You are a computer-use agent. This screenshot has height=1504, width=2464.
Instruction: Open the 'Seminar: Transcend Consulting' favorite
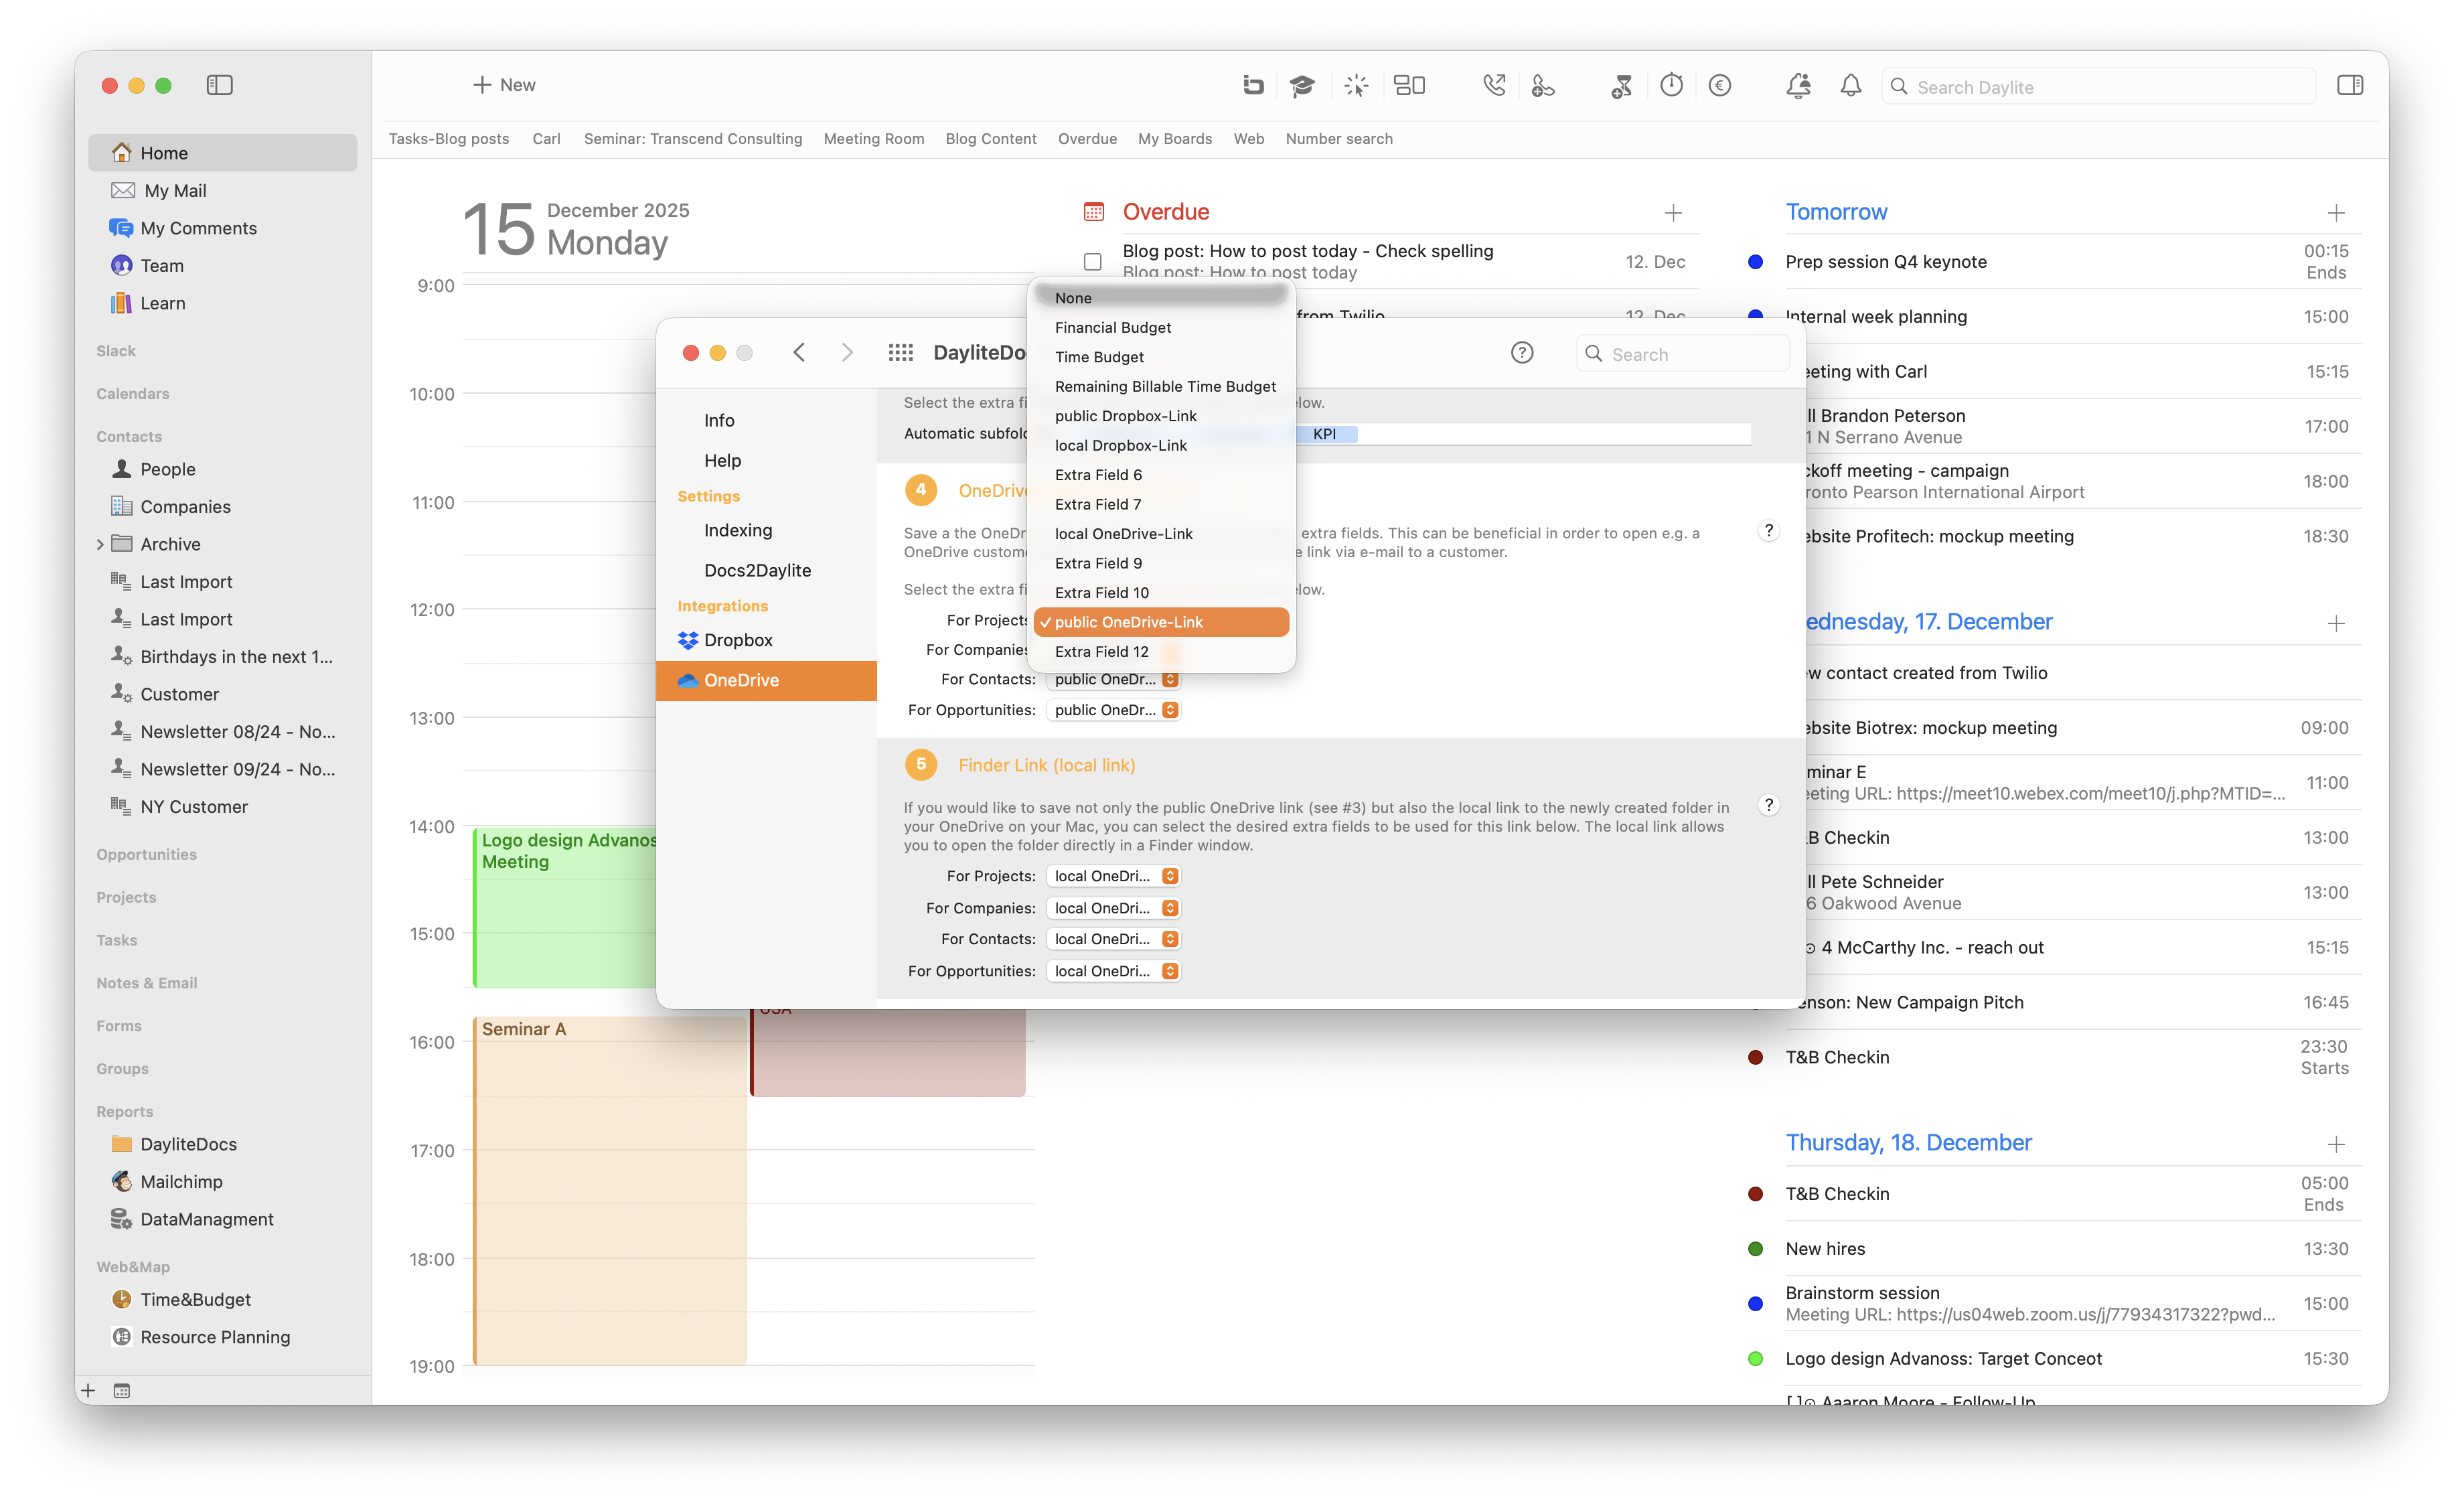(x=693, y=139)
